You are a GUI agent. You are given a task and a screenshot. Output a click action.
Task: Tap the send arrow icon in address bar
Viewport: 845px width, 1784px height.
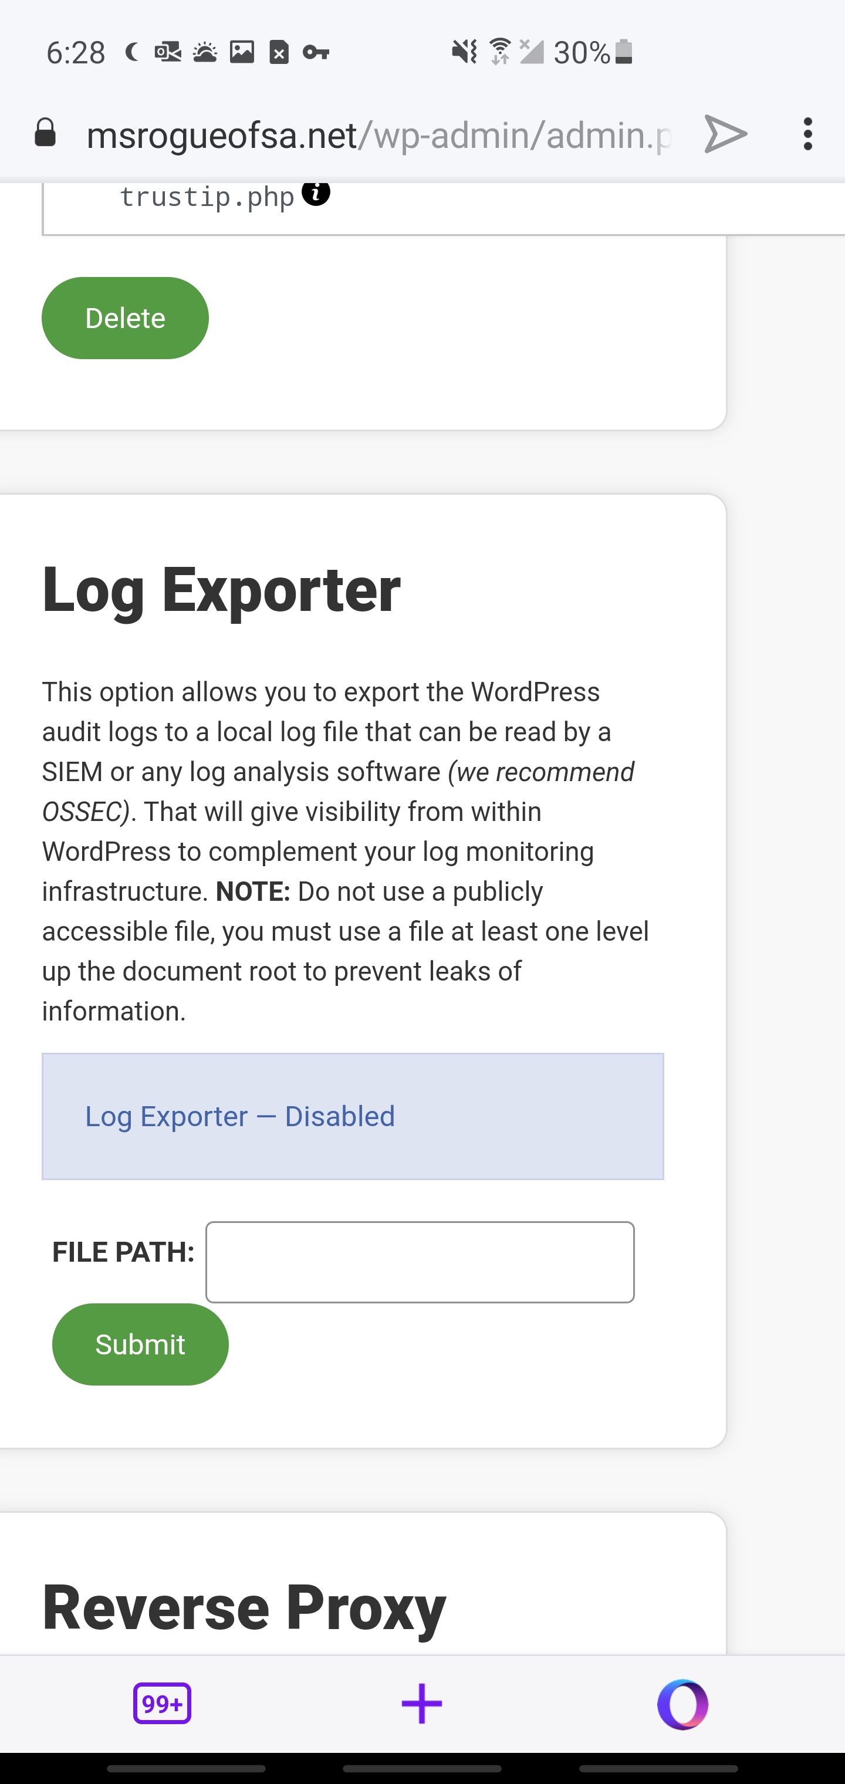[725, 134]
